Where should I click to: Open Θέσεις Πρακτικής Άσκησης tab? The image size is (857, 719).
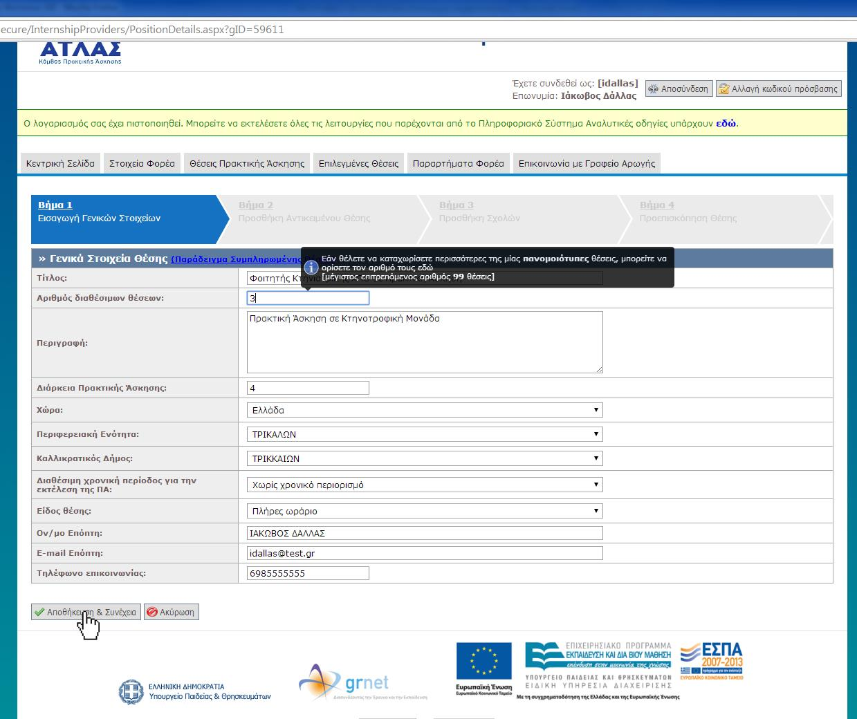[x=247, y=163]
